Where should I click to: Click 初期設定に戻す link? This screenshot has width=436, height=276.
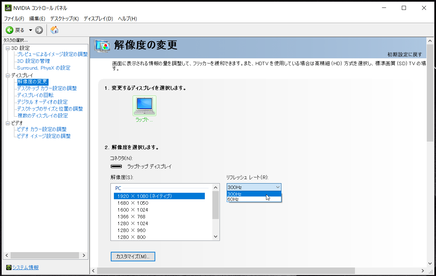coord(405,55)
